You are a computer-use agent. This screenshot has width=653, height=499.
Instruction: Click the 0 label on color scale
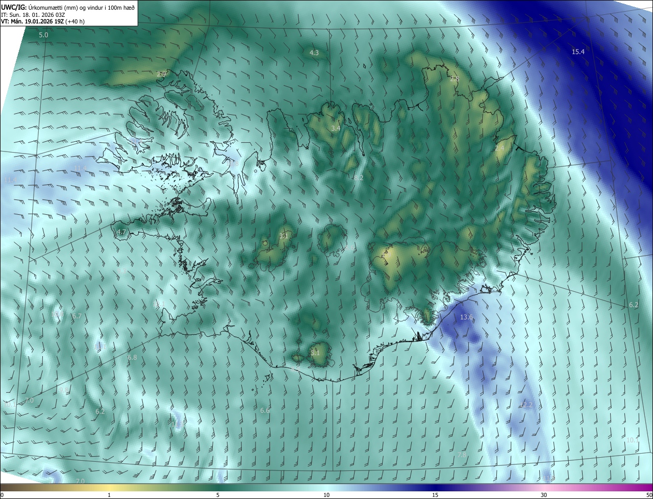tap(2, 495)
